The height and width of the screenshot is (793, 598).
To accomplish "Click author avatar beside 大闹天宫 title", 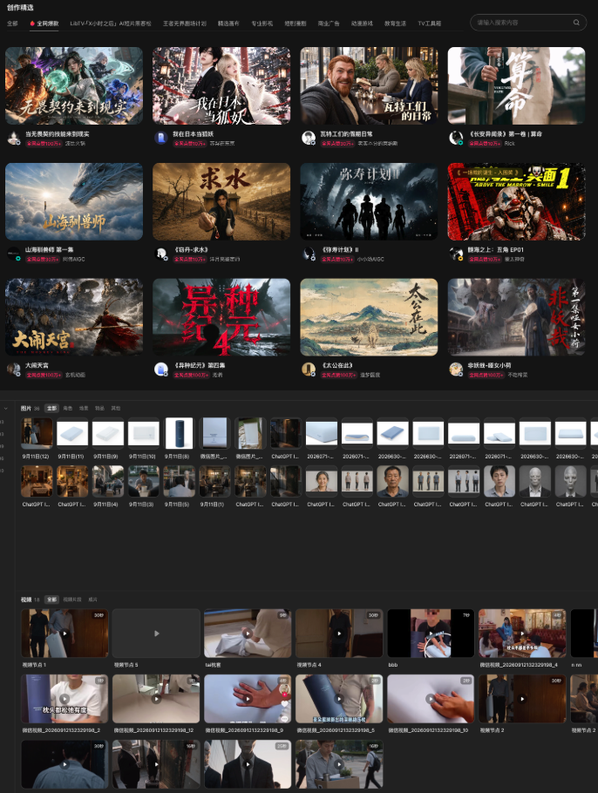I will [14, 369].
